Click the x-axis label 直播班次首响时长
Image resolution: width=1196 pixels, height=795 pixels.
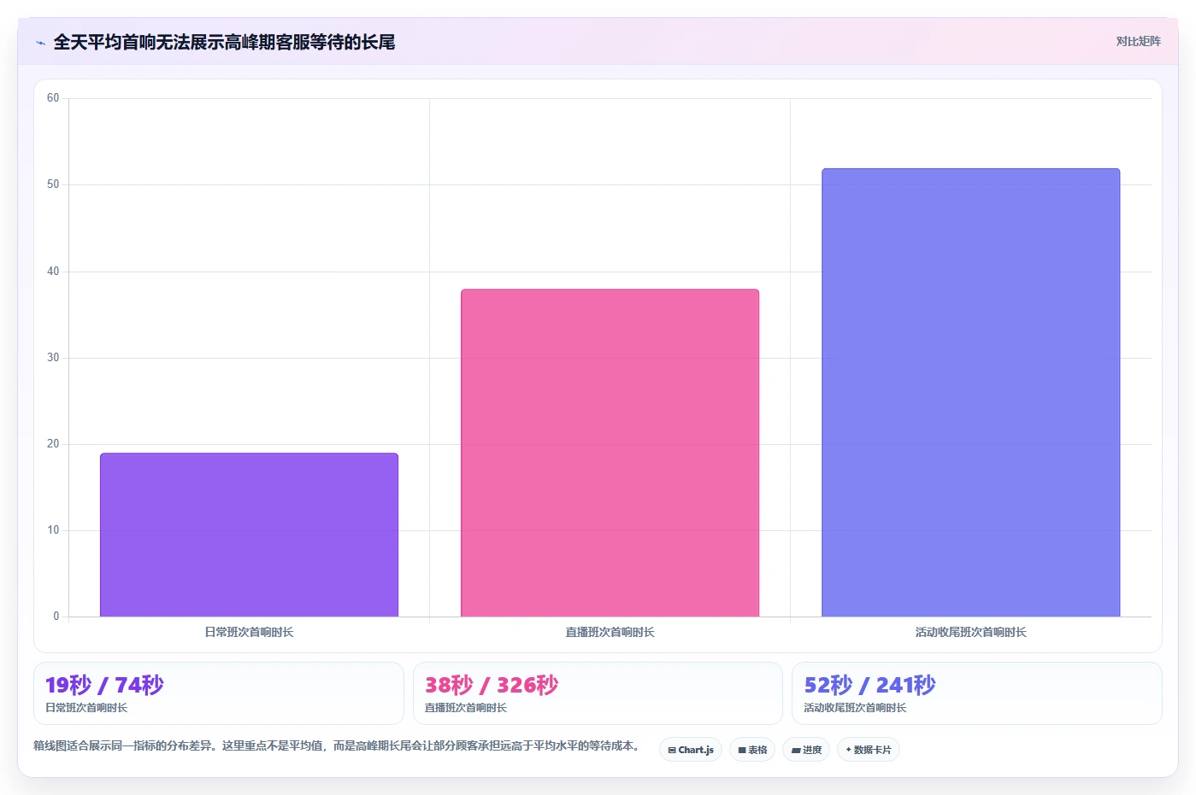point(610,632)
